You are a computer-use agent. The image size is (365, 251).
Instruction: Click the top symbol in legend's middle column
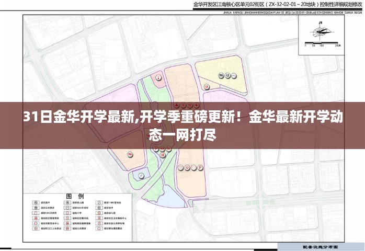pos(66,201)
